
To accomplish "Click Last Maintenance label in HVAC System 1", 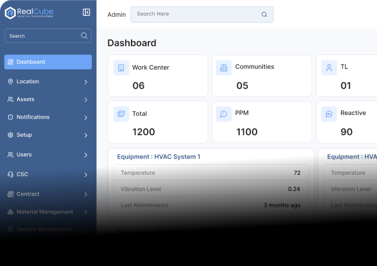I will (x=144, y=205).
